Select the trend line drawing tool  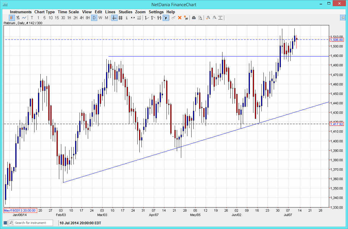click(x=173, y=18)
